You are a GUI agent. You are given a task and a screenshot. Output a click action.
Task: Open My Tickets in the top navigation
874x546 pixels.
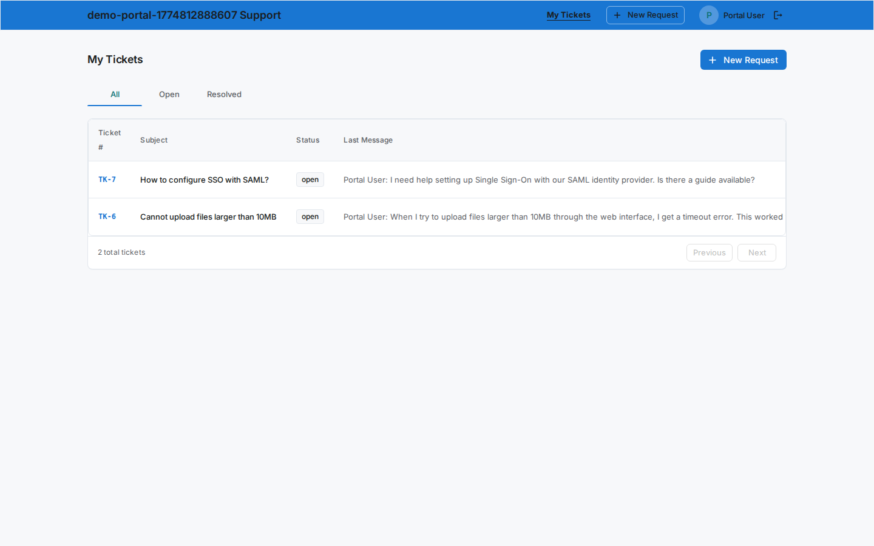pyautogui.click(x=568, y=15)
